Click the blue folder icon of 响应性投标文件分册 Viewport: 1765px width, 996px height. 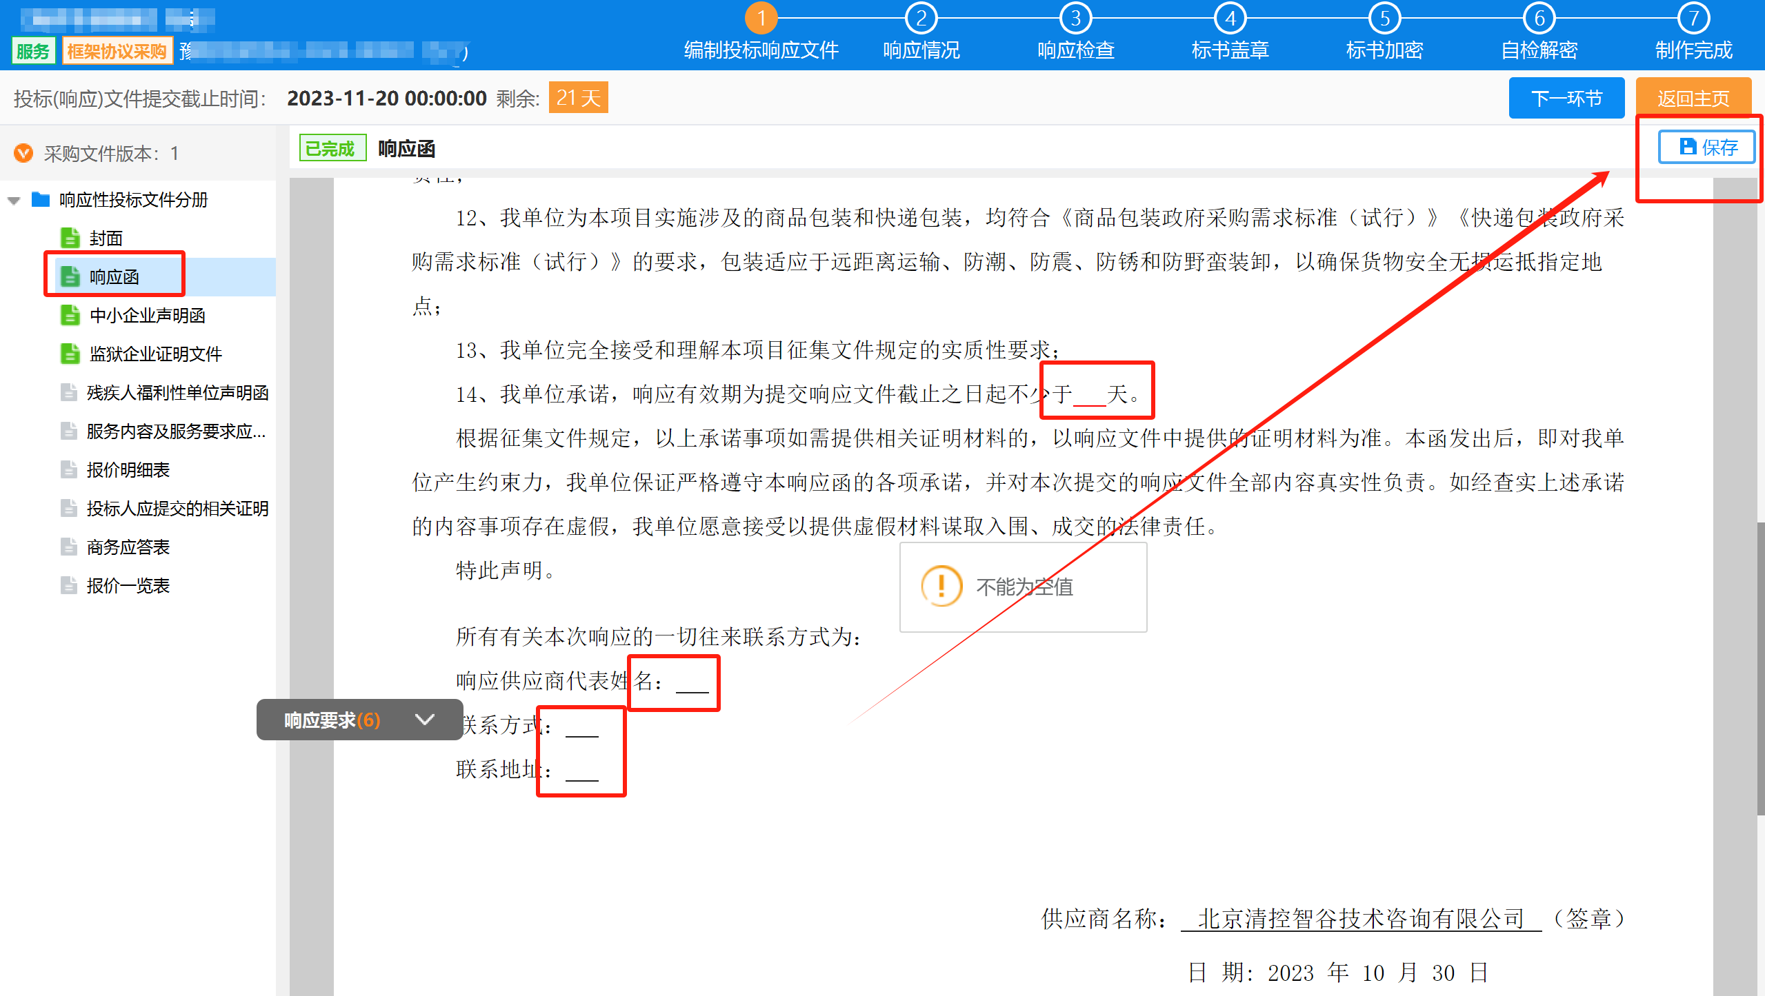(x=41, y=200)
